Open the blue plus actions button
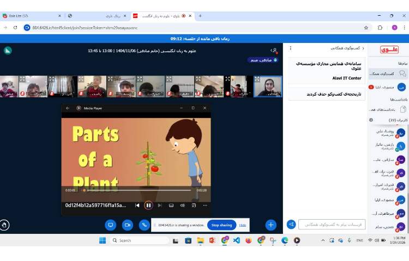This screenshot has width=409, height=261. click(x=270, y=225)
